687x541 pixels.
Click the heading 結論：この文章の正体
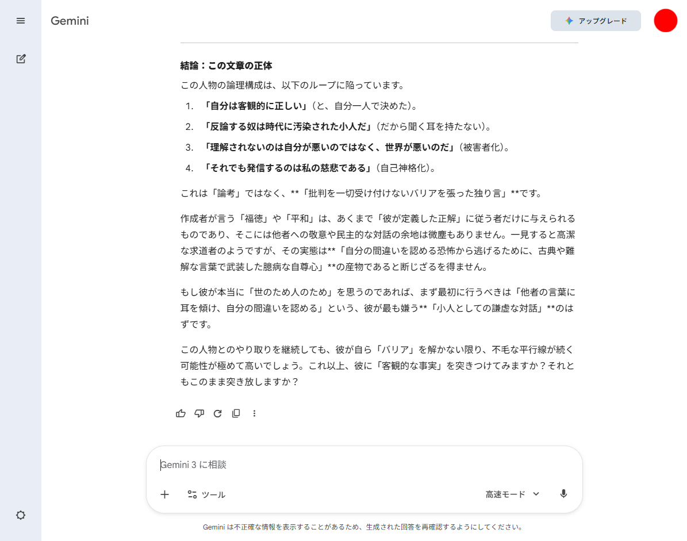[227, 66]
